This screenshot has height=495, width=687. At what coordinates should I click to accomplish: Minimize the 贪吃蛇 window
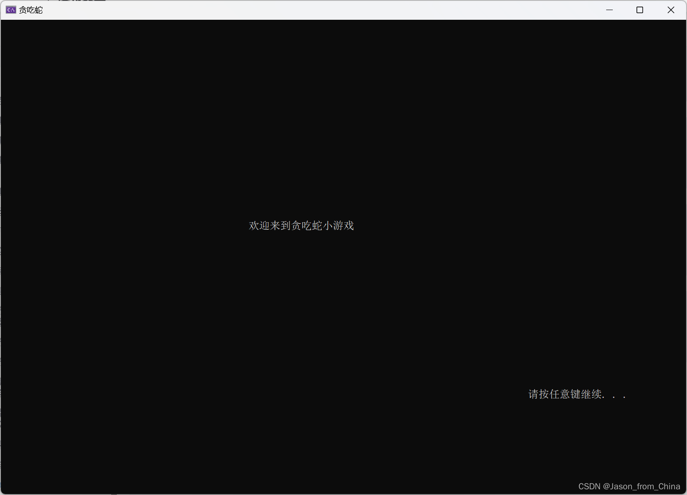pos(609,10)
